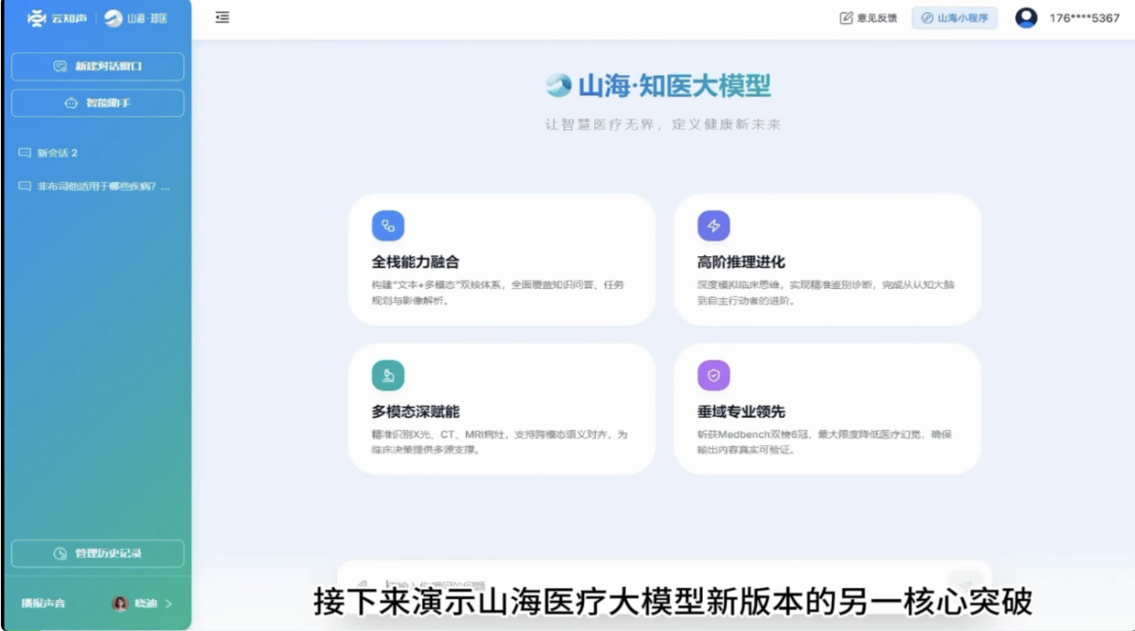Click the 高阶推理进化 lightning icon
The width and height of the screenshot is (1135, 631).
(x=713, y=225)
